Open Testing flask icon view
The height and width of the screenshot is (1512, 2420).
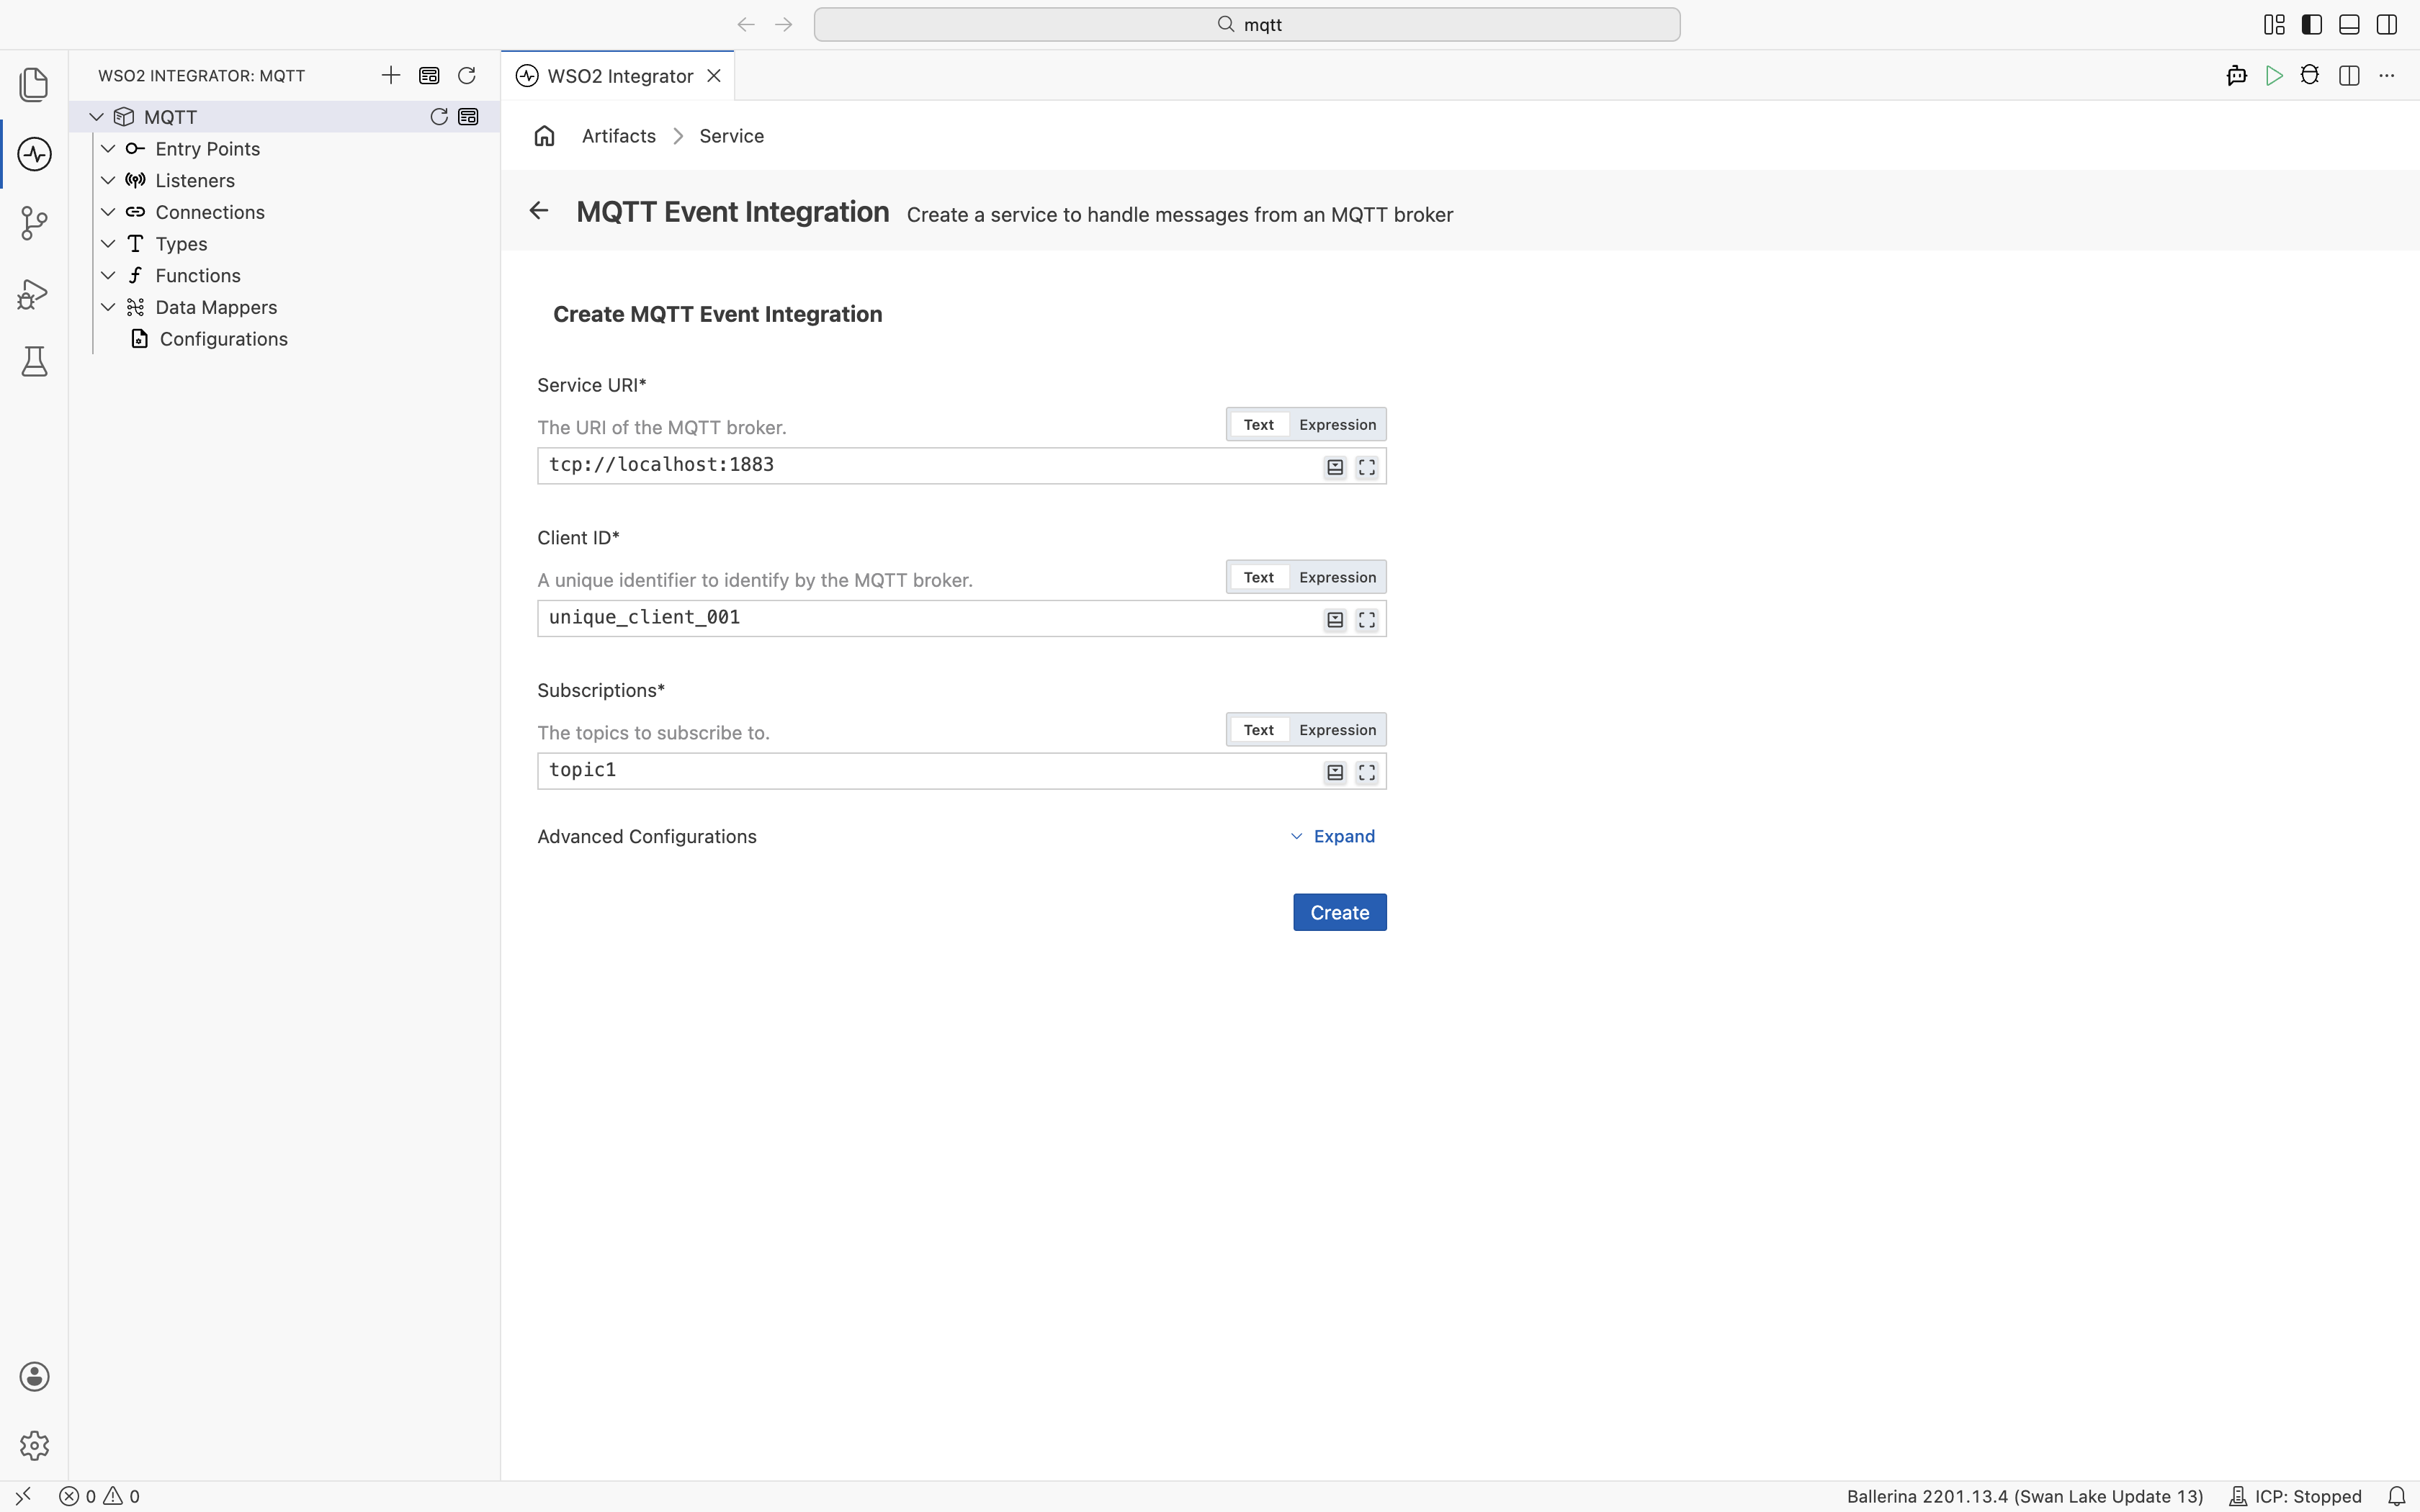(x=34, y=362)
